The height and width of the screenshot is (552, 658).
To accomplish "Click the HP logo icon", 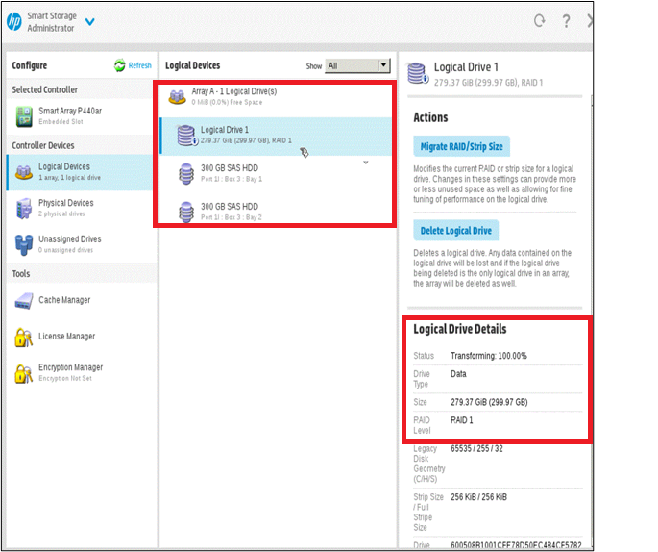I will 14,21.
